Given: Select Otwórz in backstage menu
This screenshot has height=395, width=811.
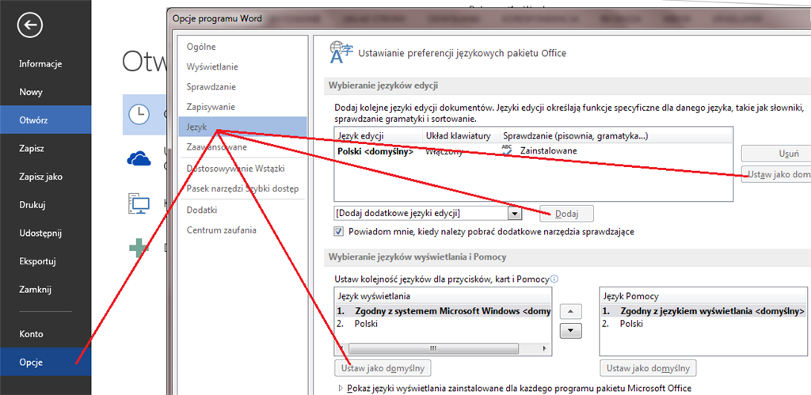Looking at the screenshot, I should (x=45, y=120).
